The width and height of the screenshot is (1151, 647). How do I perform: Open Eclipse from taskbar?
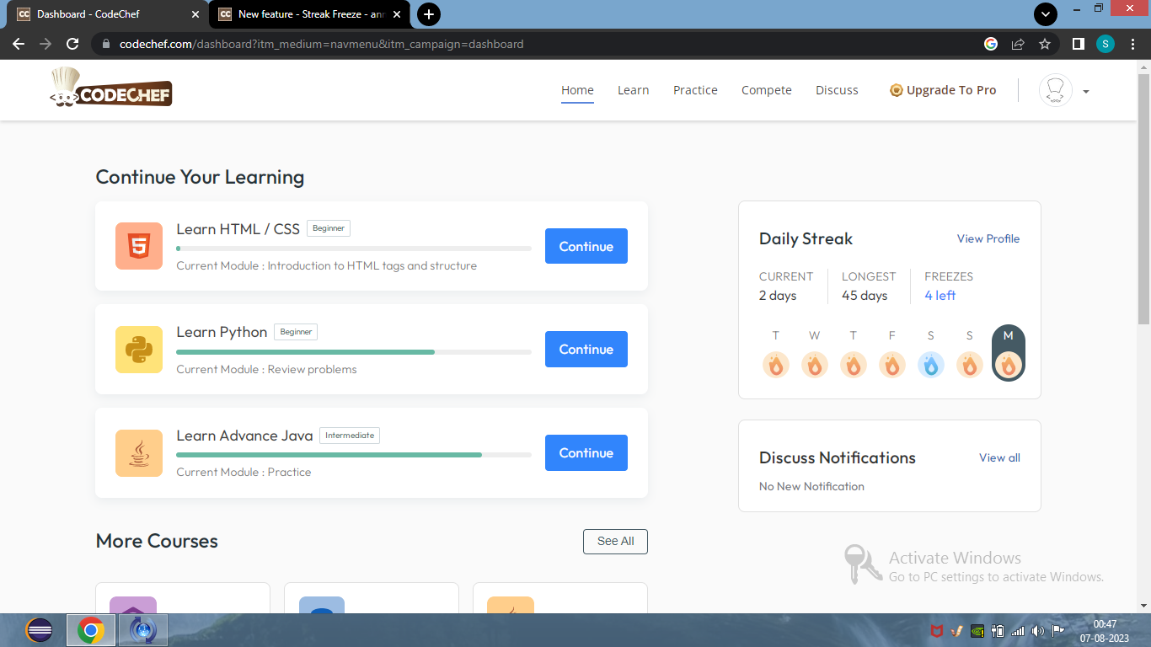pyautogui.click(x=40, y=630)
